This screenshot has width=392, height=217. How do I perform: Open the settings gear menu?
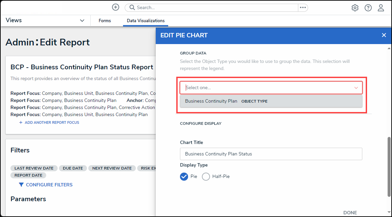click(x=355, y=8)
